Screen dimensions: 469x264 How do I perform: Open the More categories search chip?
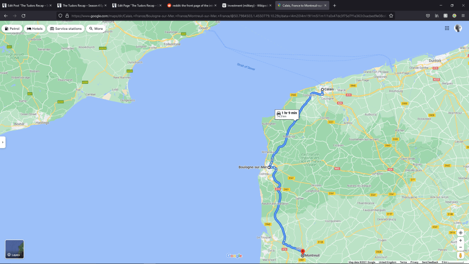point(96,28)
